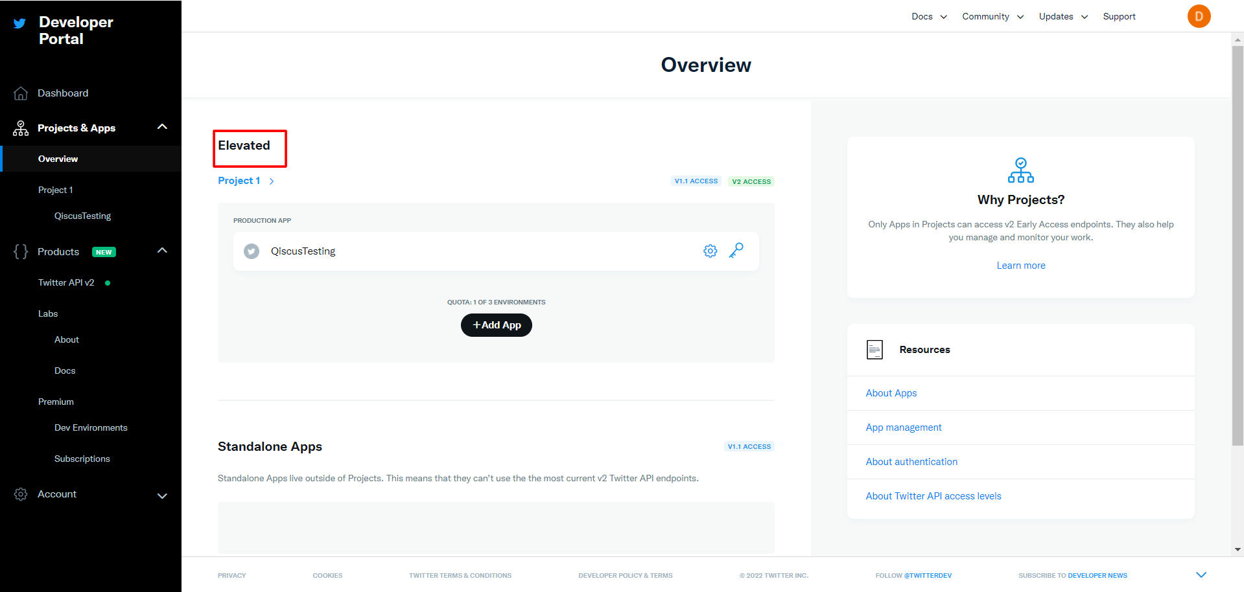Click the Privacy footer link
Viewport: 1244px width, 592px height.
(232, 575)
